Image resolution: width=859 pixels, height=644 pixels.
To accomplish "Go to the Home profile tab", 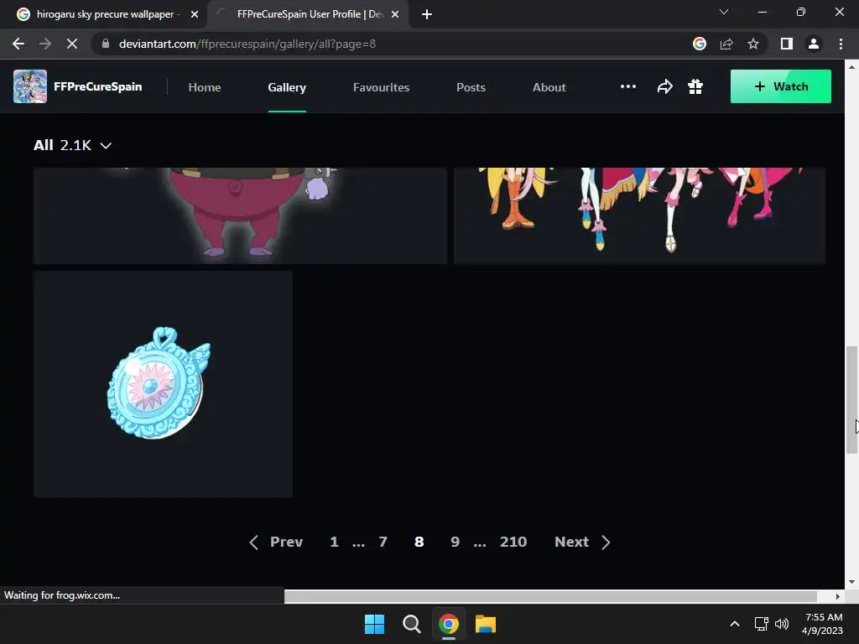I will (205, 87).
